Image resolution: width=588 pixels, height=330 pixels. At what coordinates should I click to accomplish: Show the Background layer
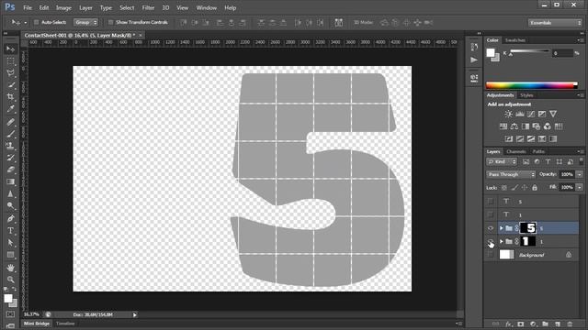491,255
